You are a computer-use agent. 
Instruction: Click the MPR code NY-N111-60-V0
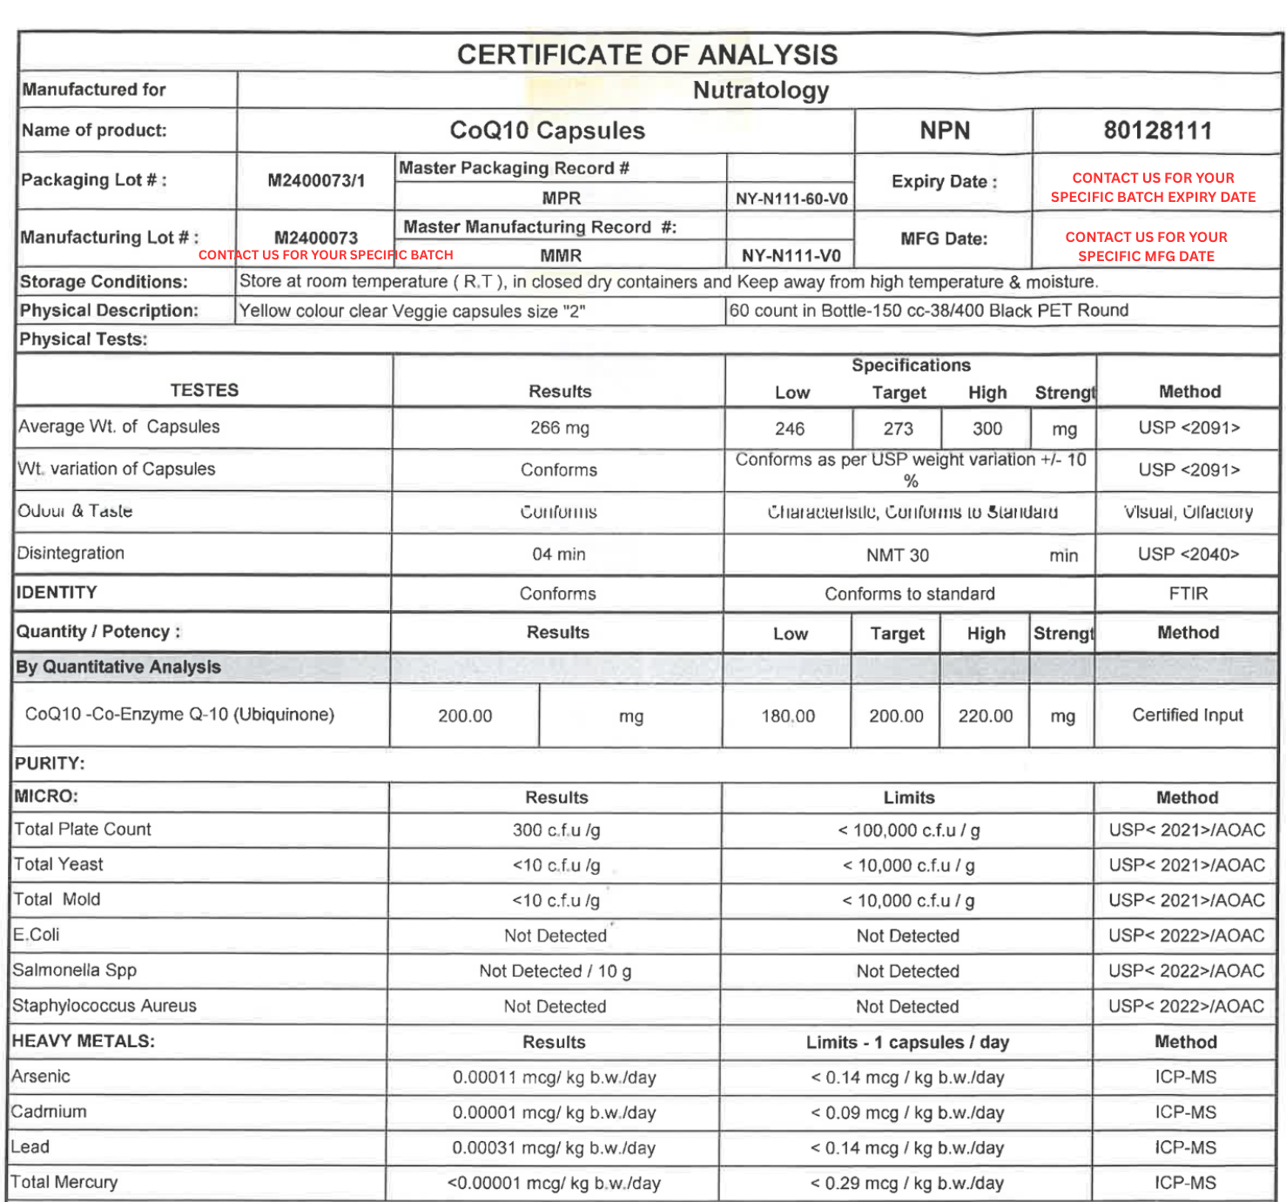(x=791, y=198)
